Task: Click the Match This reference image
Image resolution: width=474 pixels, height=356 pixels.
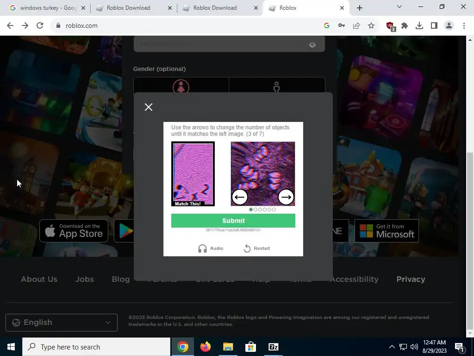Action: tap(193, 174)
